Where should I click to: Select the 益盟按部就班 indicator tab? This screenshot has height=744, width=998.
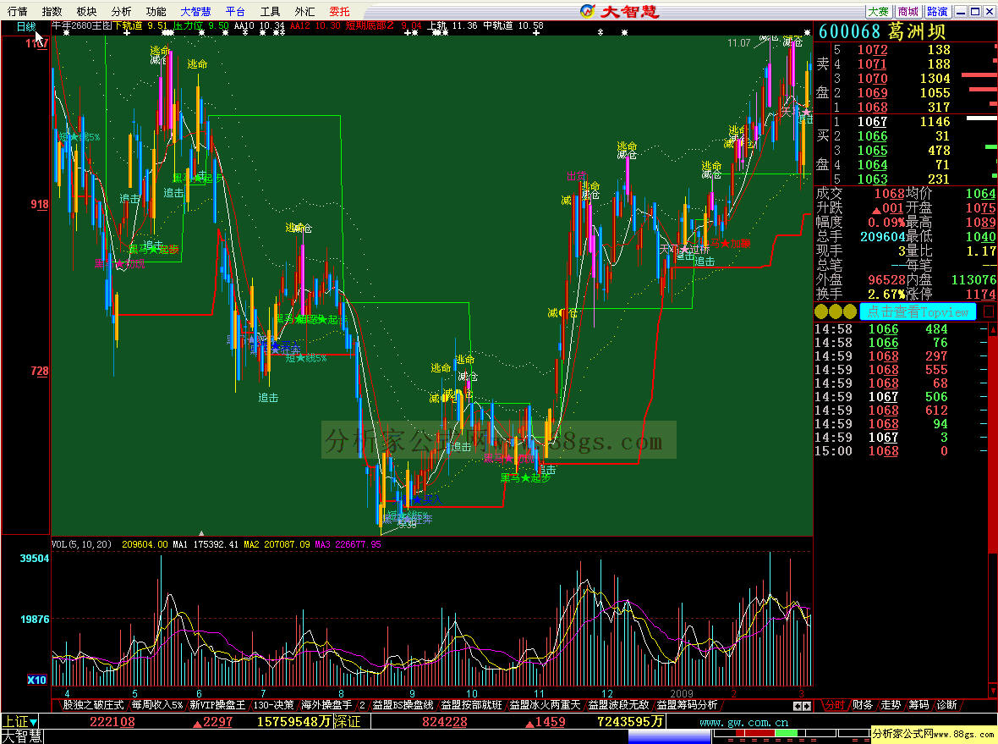click(x=471, y=704)
